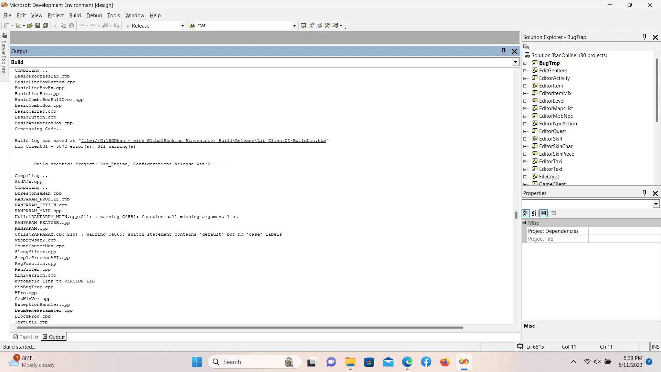Open the Release configuration dropdown
This screenshot has width=661, height=372.
click(x=182, y=26)
